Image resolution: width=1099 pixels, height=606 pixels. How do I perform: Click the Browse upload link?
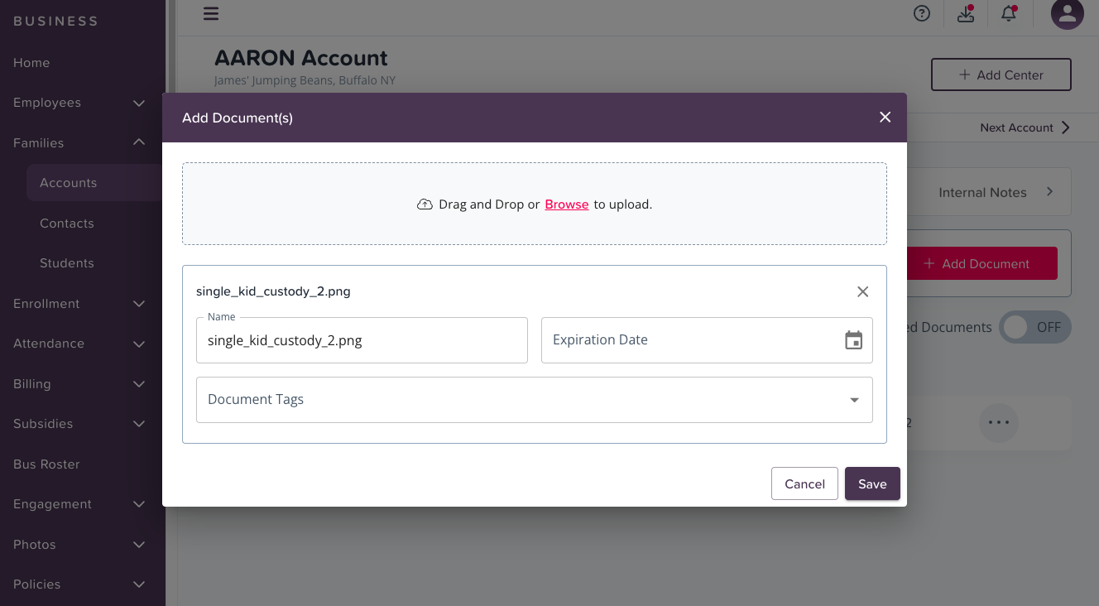(x=567, y=204)
